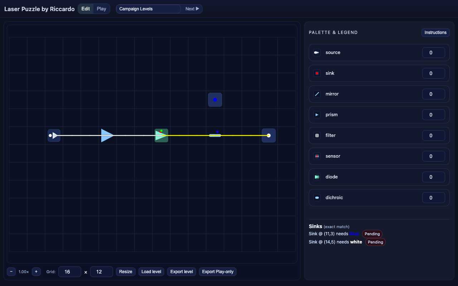Select the green diode on the grid
The image size is (458, 286).
tap(161, 135)
